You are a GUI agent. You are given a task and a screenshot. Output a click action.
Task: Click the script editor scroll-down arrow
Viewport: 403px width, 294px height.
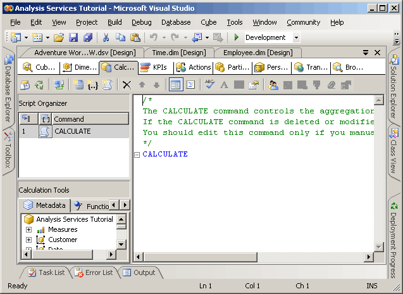(x=378, y=247)
